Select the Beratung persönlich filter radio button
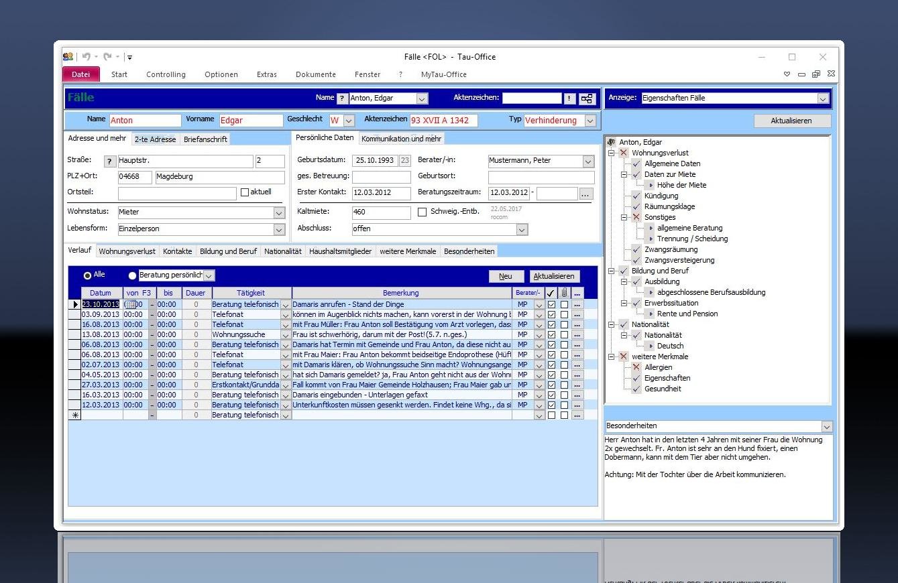The height and width of the screenshot is (583, 898). tap(132, 275)
